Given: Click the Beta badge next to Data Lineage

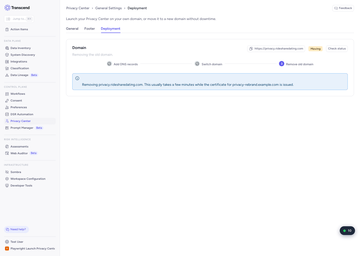Looking at the screenshot, I should tap(34, 75).
